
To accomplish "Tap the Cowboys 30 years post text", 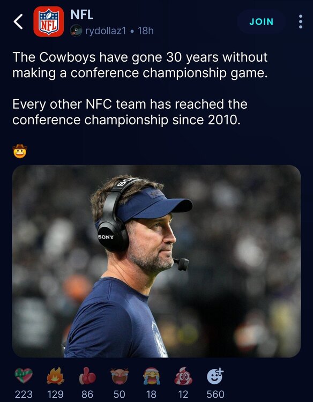I will pyautogui.click(x=140, y=65).
